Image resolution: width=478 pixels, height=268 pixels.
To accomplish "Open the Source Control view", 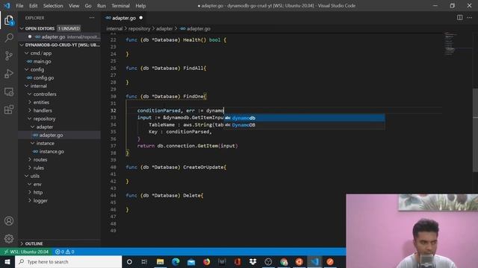I will (9, 56).
